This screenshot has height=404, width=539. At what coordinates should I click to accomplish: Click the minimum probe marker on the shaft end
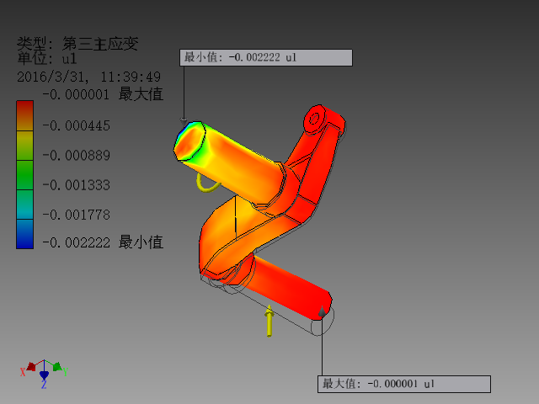pyautogui.click(x=184, y=122)
